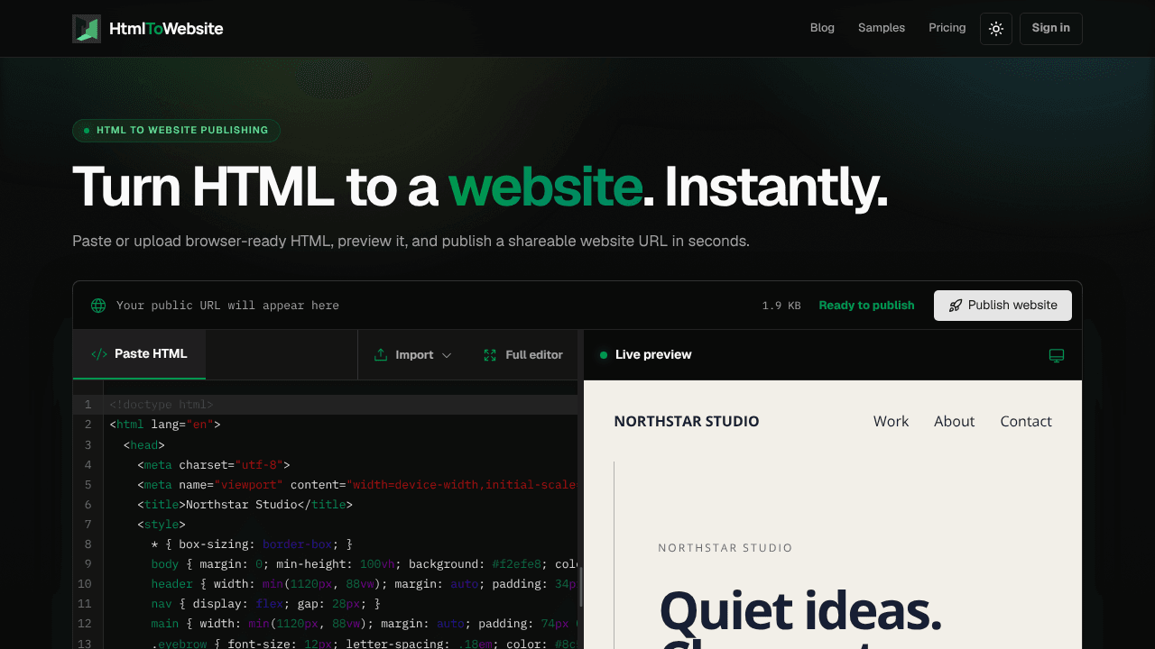Click the code editor vertical scrollbar
The height and width of the screenshot is (649, 1155).
click(580, 587)
